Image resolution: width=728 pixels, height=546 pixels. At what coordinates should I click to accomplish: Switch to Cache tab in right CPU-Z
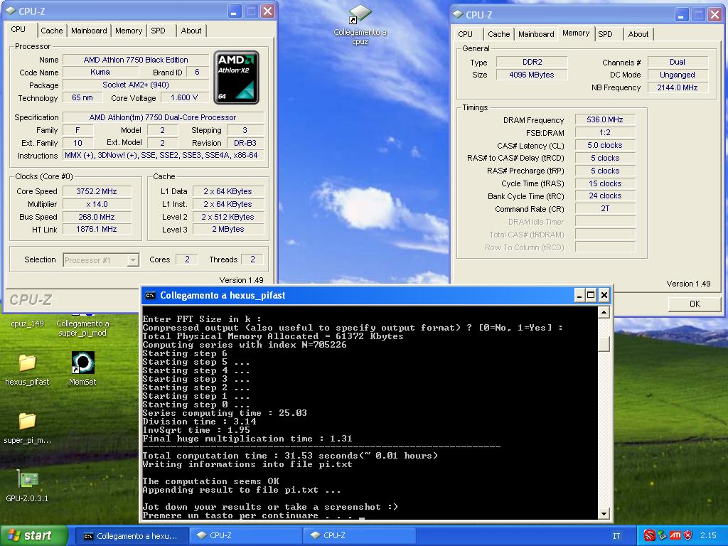click(x=499, y=34)
